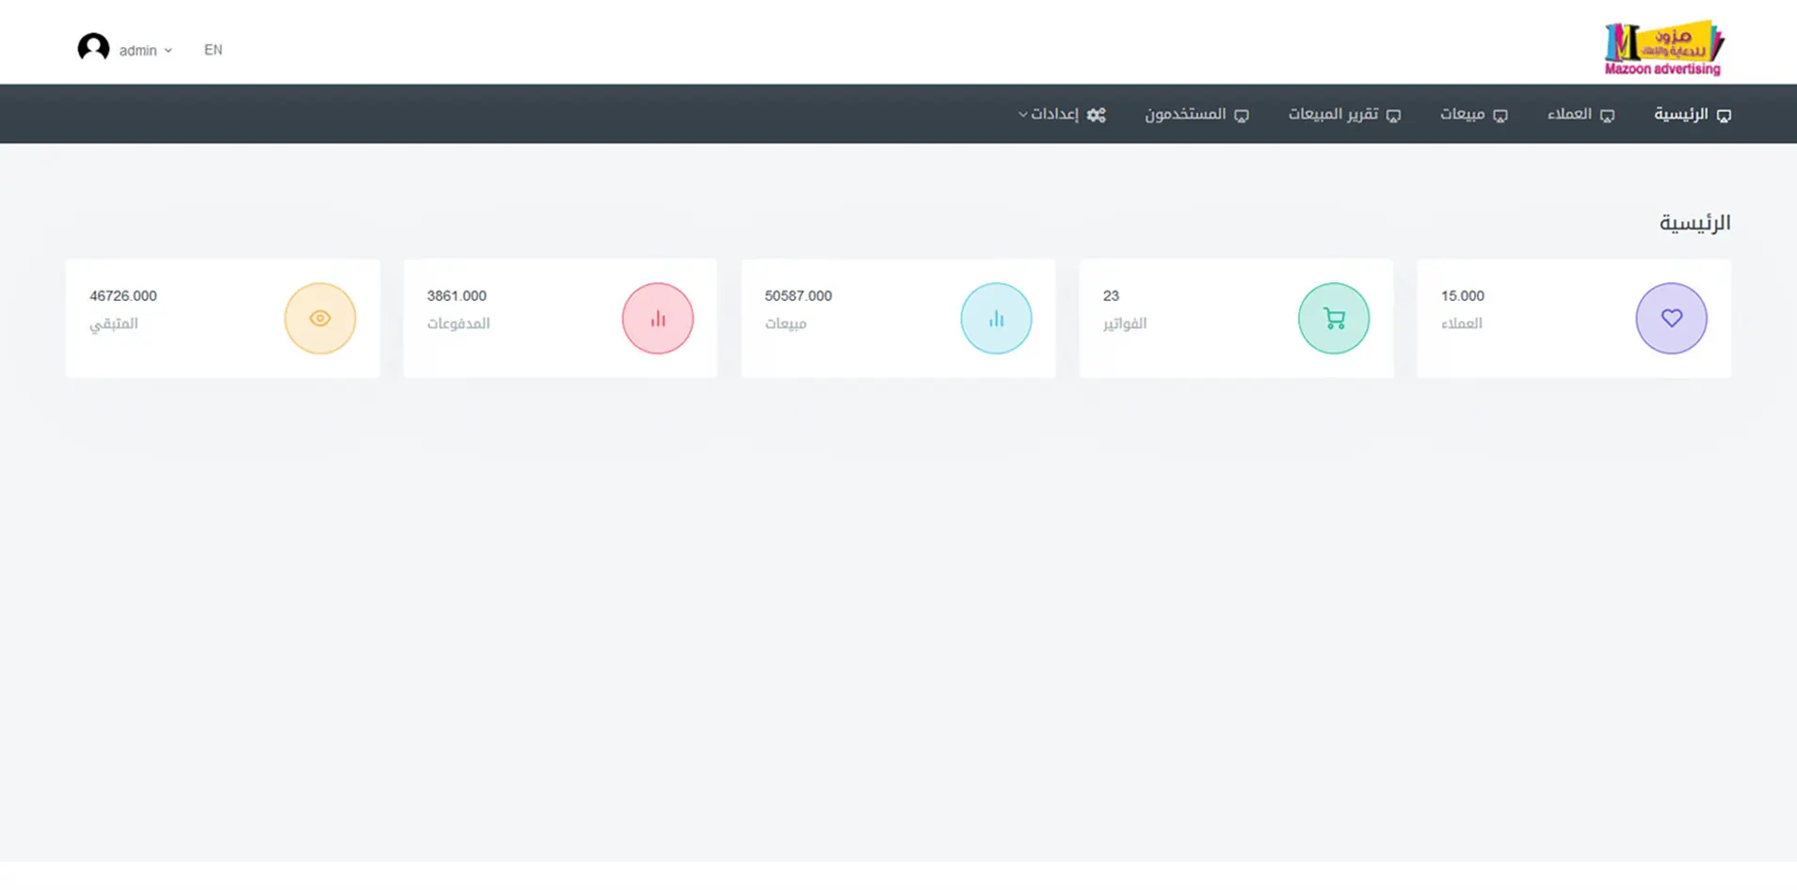The width and height of the screenshot is (1797, 890).
Task: Click the orange eye remaining balance icon
Action: (x=320, y=319)
